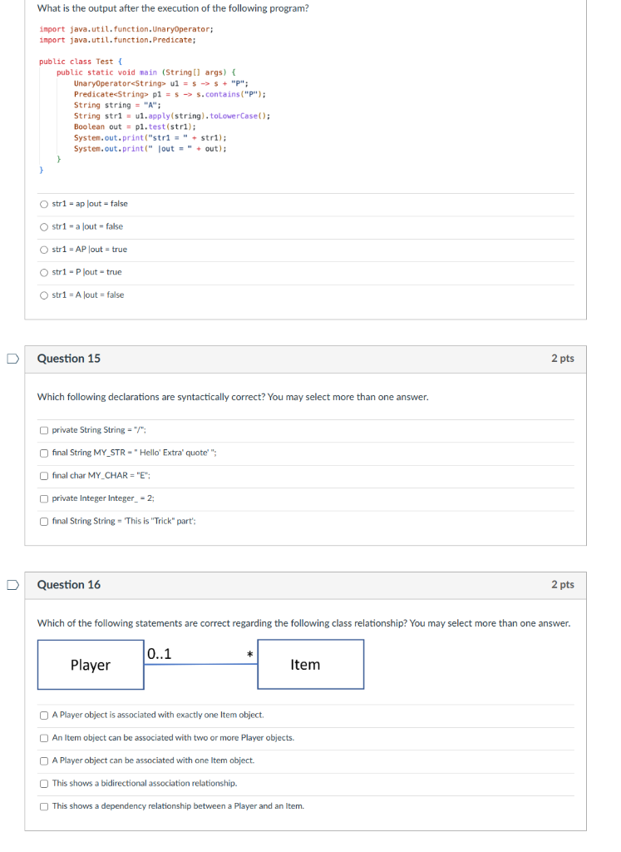This screenshot has height=852, width=621.
Task: Check the "private String String" declaration option
Action: click(42, 430)
